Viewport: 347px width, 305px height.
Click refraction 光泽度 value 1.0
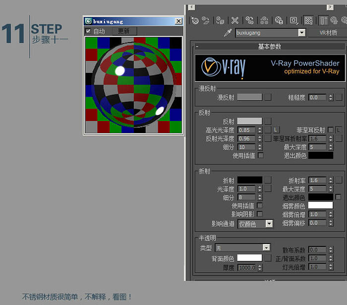pos(246,189)
